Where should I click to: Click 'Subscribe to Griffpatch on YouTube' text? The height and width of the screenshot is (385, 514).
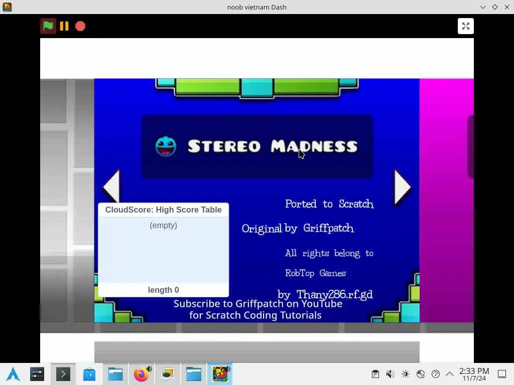click(258, 304)
